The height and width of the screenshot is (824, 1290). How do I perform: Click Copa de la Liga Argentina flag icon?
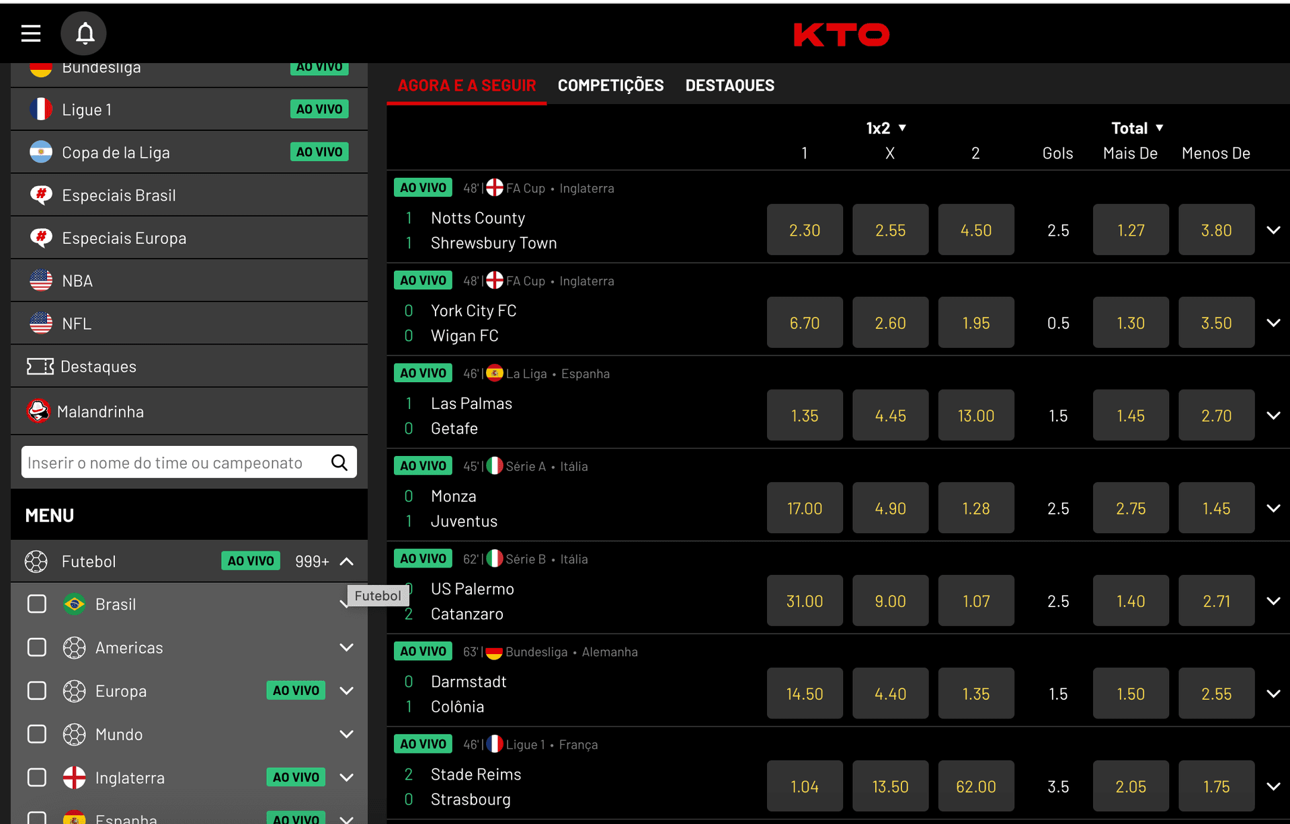pos(41,152)
